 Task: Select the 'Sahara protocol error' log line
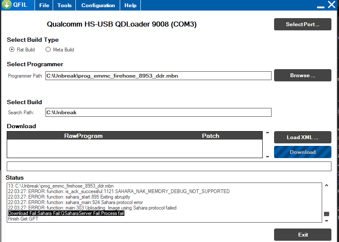pyautogui.click(x=75, y=202)
